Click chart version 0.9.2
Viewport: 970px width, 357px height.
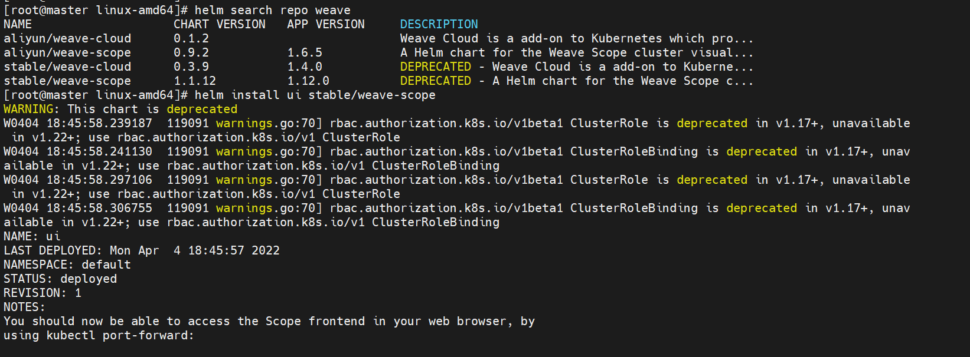pyautogui.click(x=191, y=52)
